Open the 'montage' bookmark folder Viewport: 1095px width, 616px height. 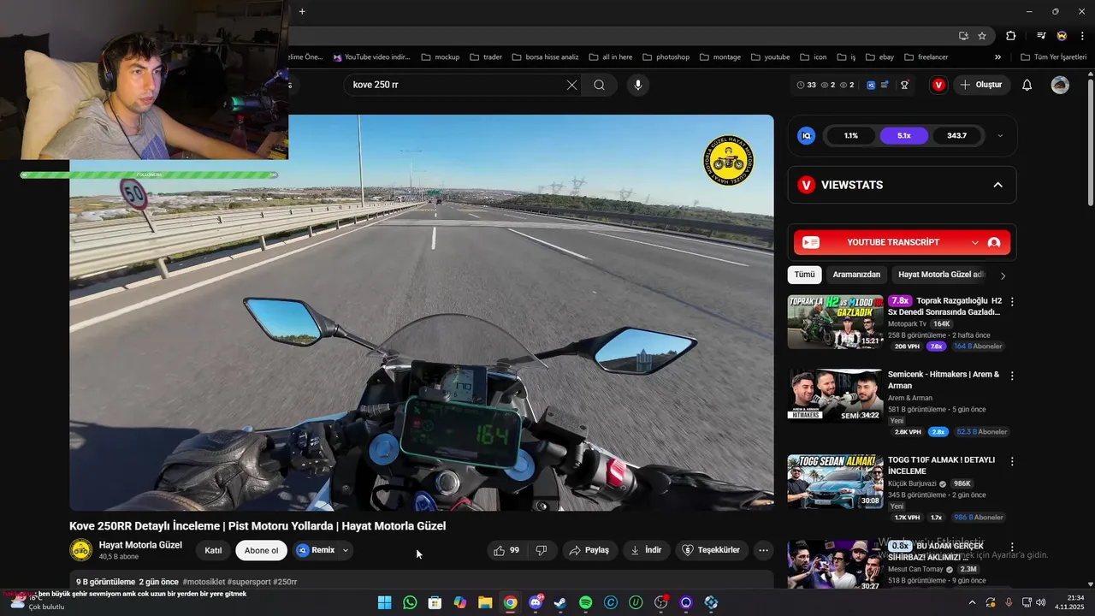[720, 57]
